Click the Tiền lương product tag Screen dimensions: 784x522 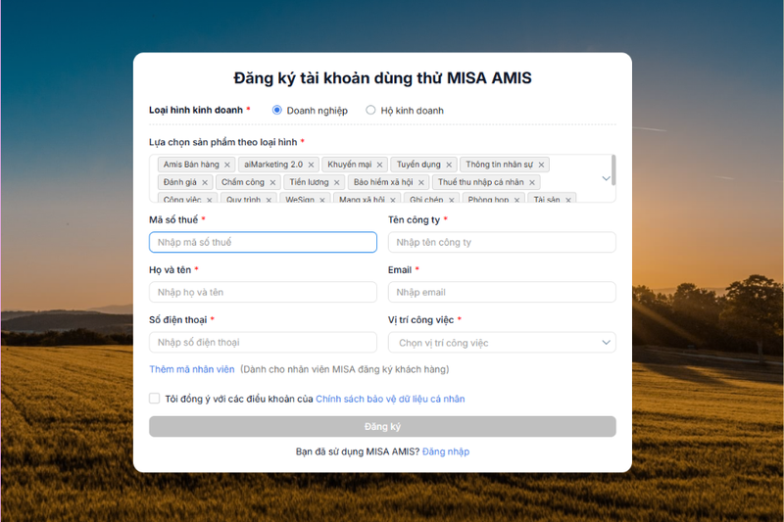pos(314,182)
